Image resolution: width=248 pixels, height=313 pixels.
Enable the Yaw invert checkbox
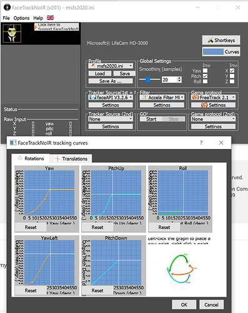pyautogui.click(x=205, y=71)
